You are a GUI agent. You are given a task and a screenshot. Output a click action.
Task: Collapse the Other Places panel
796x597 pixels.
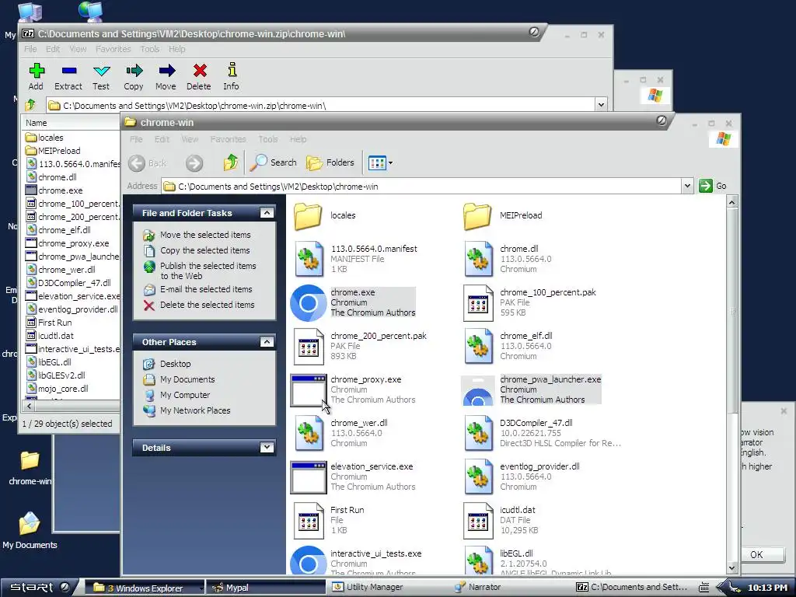click(267, 342)
